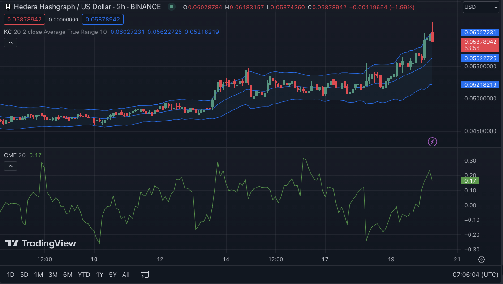Click the KC legend value 0.05622725
Image resolution: width=503 pixels, height=284 pixels.
tap(164, 32)
